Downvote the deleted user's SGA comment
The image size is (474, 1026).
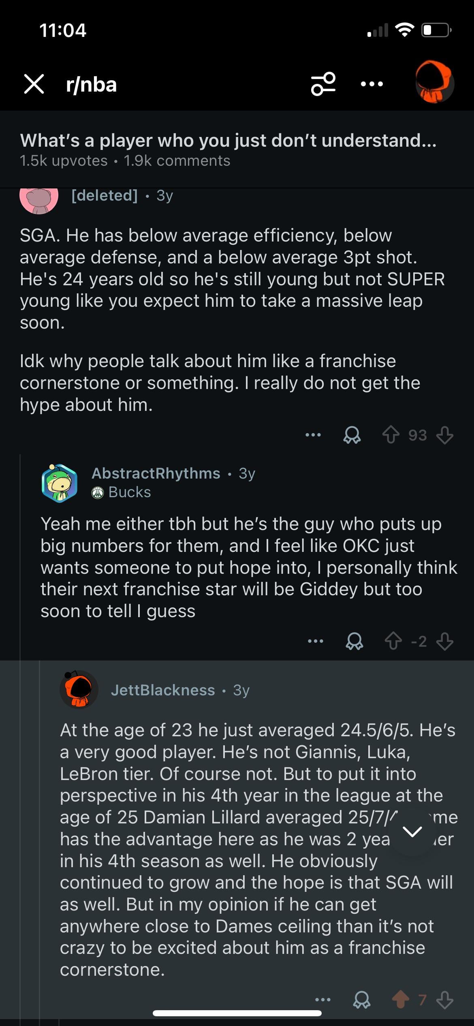click(x=445, y=435)
